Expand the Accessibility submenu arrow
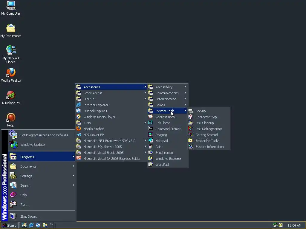Screen dimensions: 306x229 pyautogui.click(x=185, y=87)
